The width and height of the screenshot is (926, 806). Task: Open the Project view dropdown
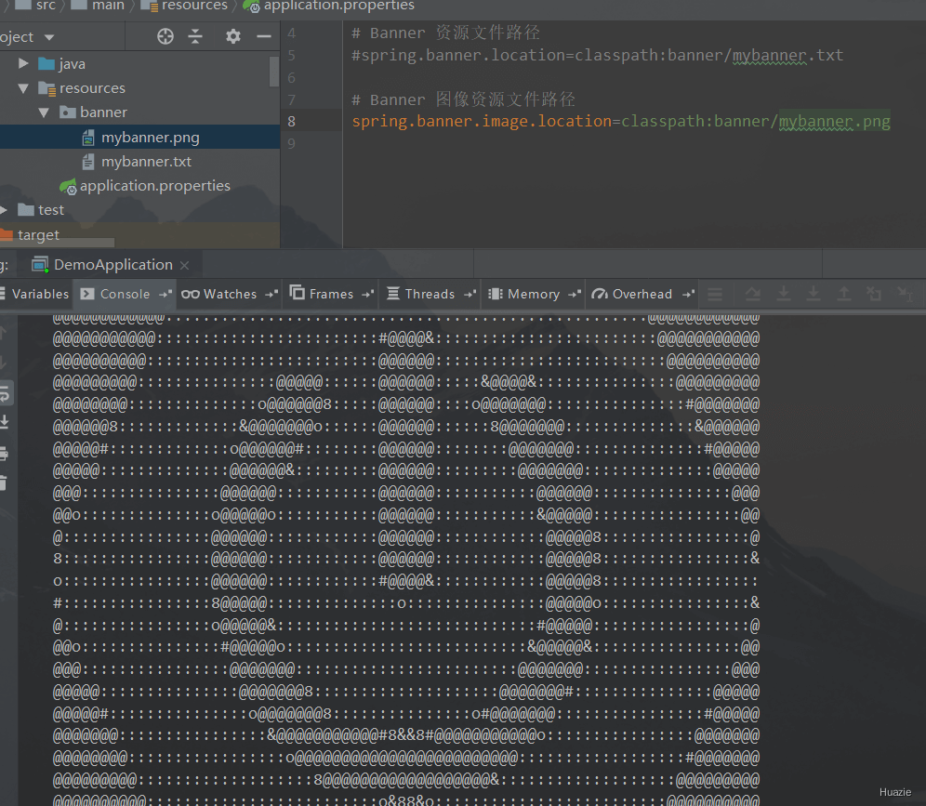click(x=48, y=37)
